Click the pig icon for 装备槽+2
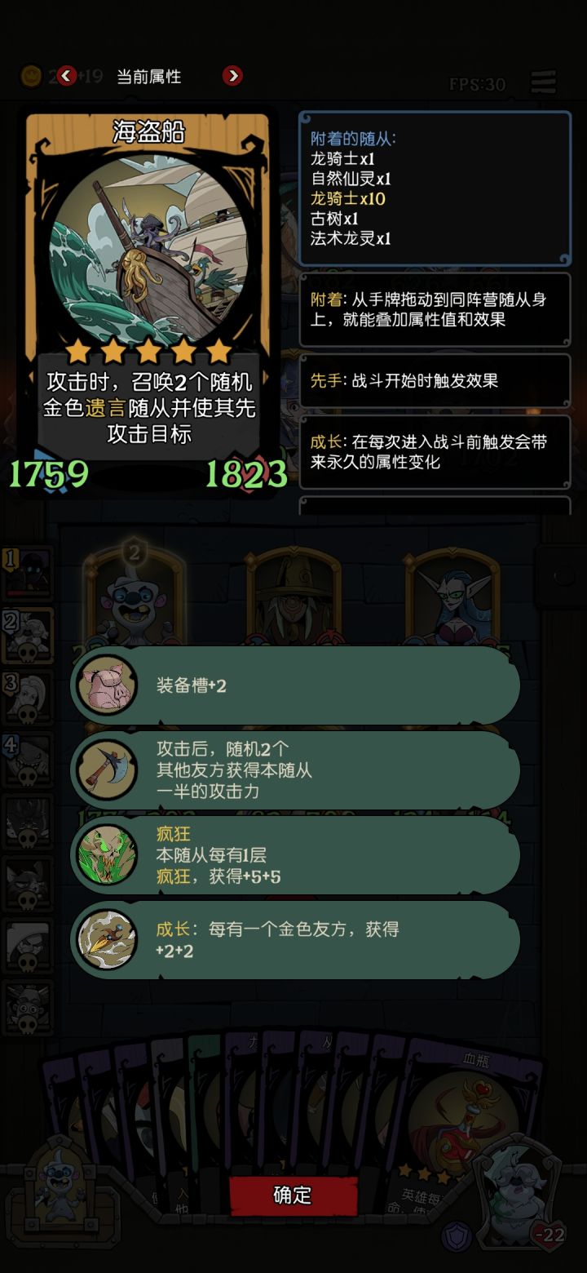 [x=107, y=685]
